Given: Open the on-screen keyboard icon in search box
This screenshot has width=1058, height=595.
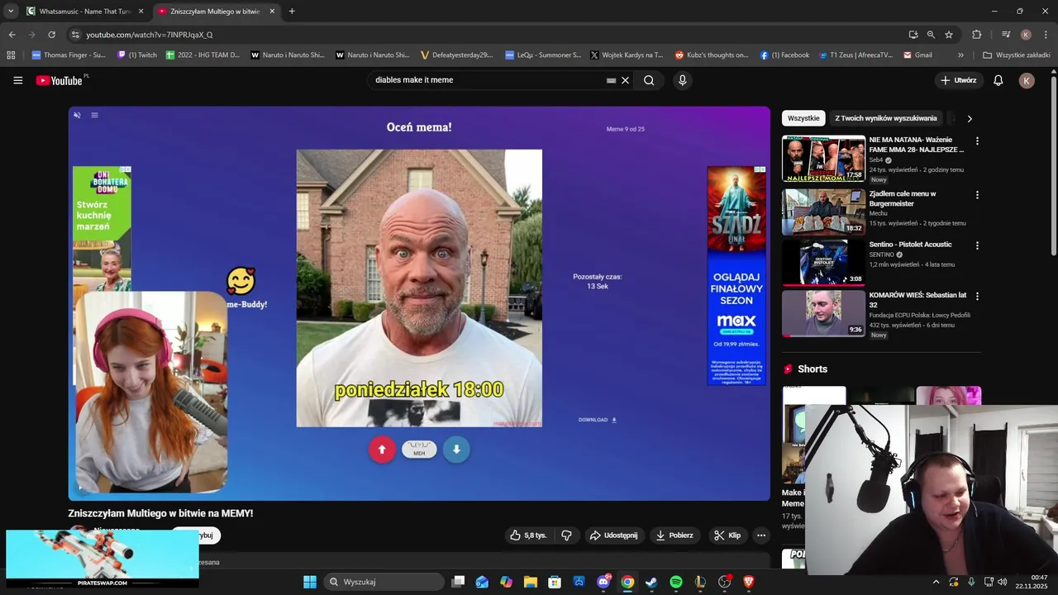Looking at the screenshot, I should [611, 80].
